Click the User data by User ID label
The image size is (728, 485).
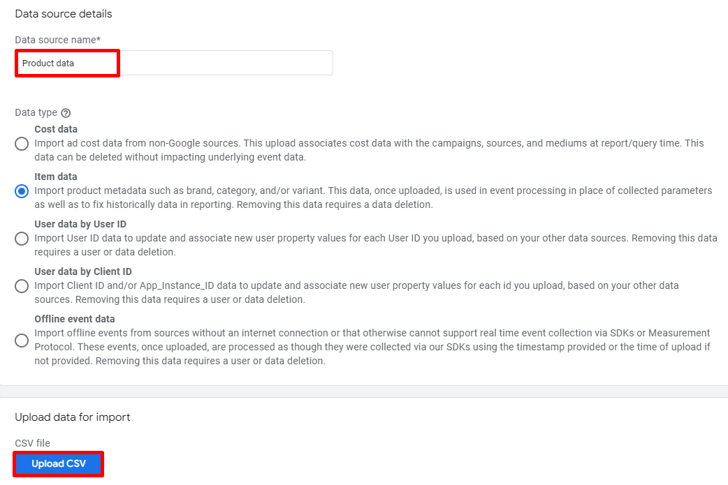81,224
